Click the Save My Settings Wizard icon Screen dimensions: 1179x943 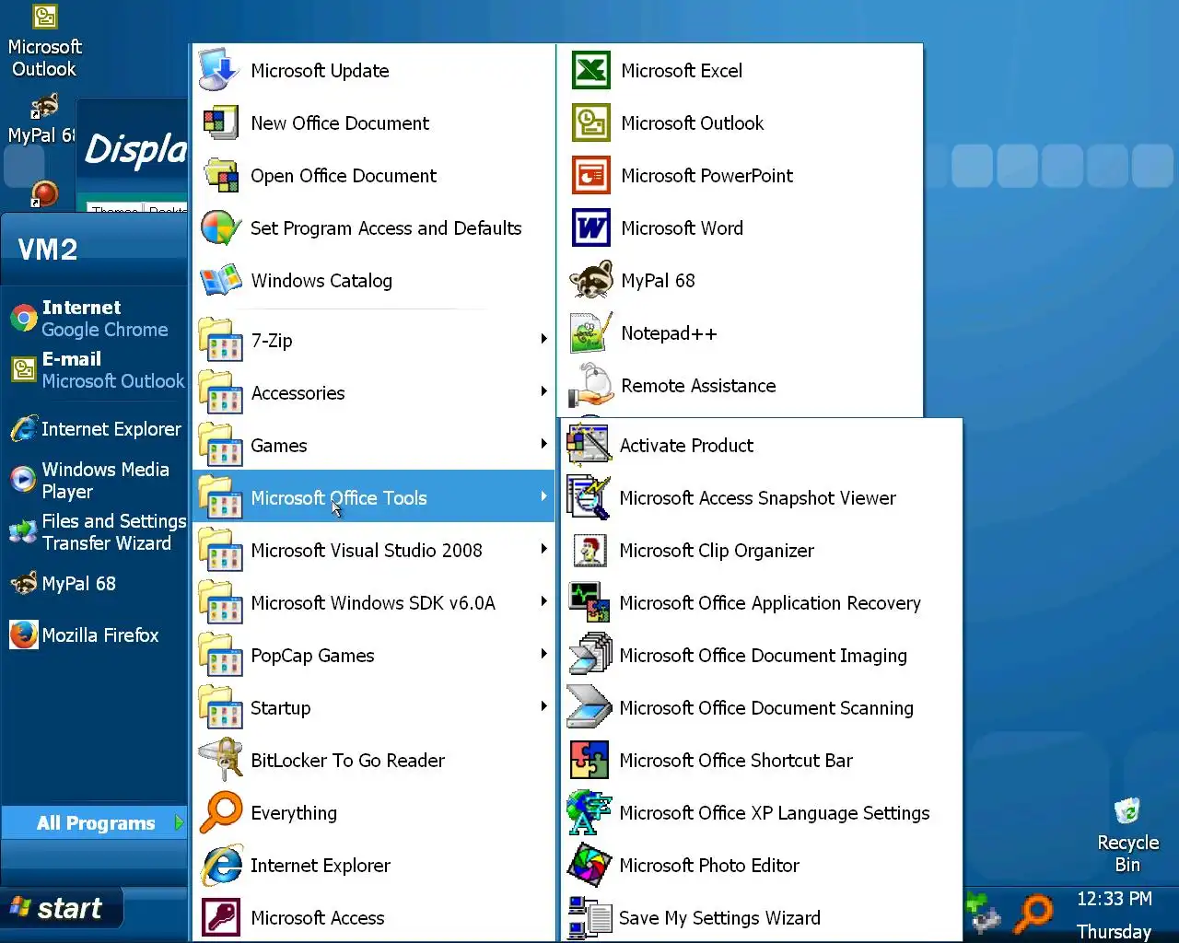[589, 918]
